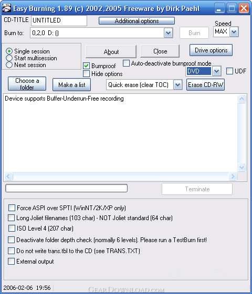This screenshot has width=252, height=294.
Task: Open the DVD media type dropdown
Action: pos(216,71)
